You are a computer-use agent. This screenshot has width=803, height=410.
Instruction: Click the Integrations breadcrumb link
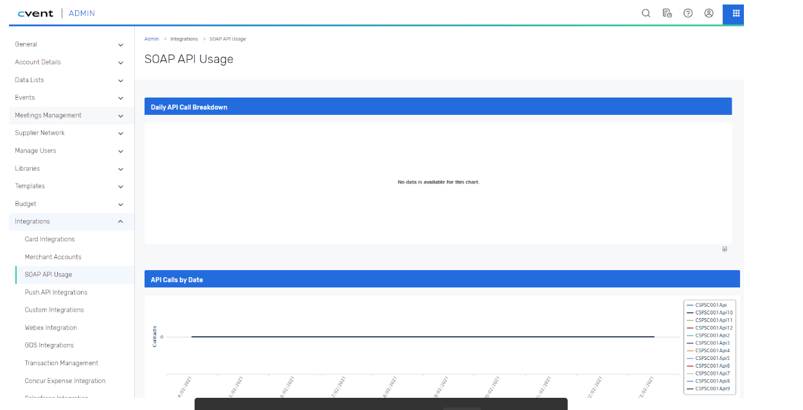tap(184, 39)
